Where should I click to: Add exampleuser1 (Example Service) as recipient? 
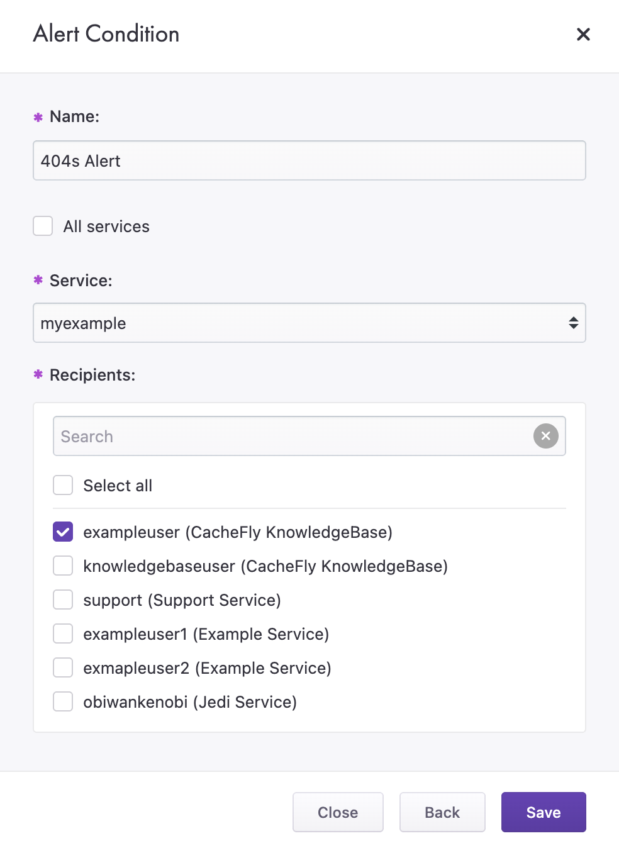click(x=63, y=634)
